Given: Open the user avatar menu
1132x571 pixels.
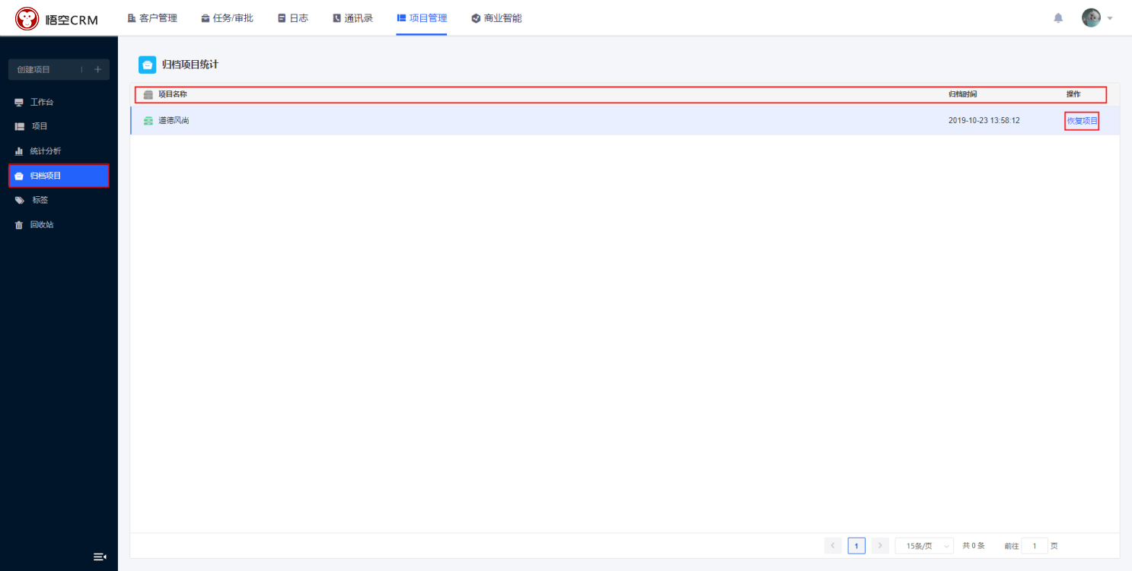Looking at the screenshot, I should tap(1091, 17).
